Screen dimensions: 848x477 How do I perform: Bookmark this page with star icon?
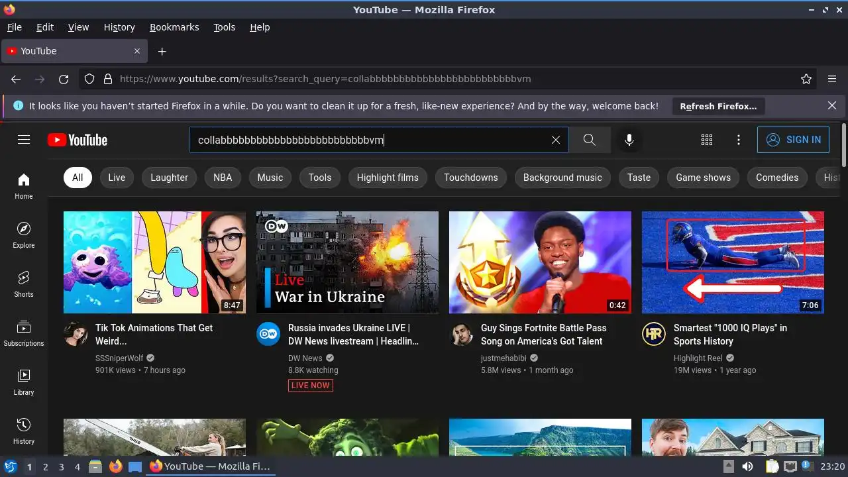[806, 79]
